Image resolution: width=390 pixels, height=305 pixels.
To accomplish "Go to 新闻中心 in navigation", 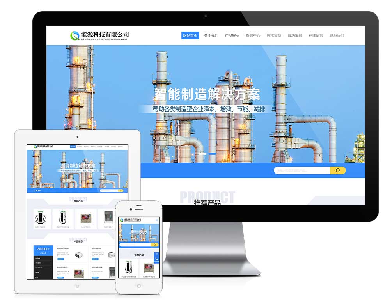I will [253, 35].
